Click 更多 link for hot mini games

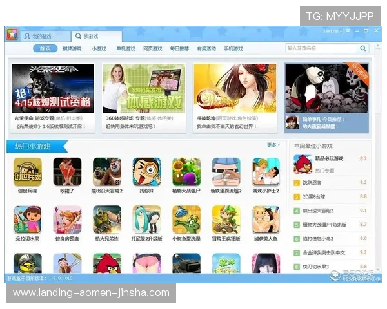(273, 145)
